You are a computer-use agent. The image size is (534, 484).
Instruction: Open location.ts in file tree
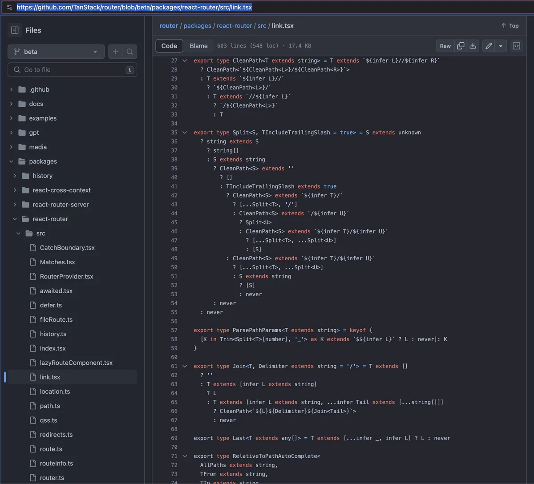pyautogui.click(x=55, y=391)
